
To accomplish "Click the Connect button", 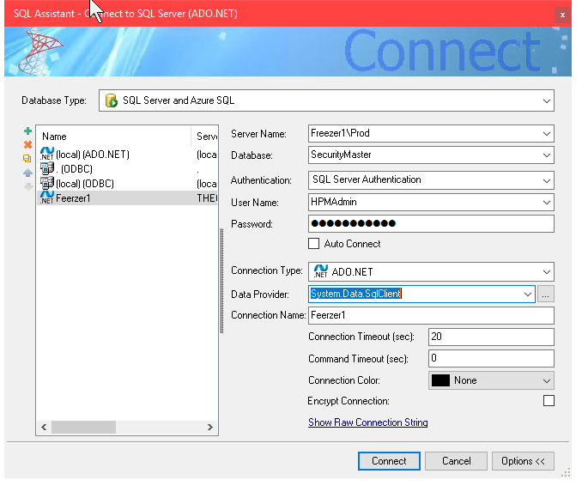I will pos(389,461).
